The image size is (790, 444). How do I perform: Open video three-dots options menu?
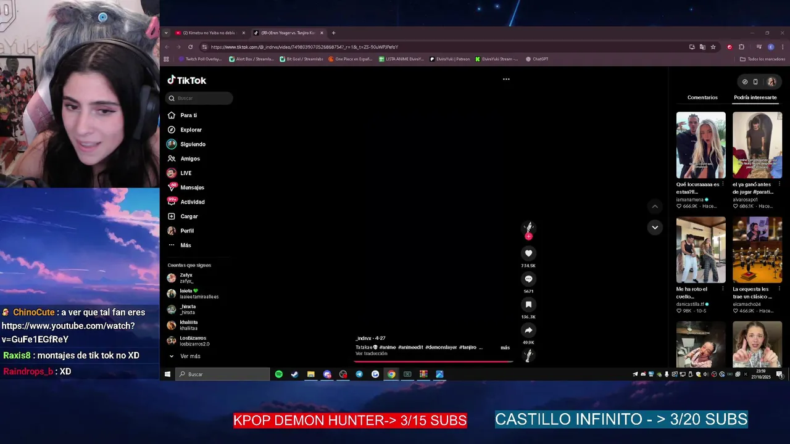click(506, 79)
